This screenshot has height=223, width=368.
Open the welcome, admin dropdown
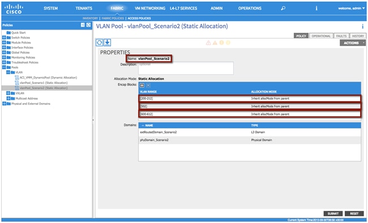352,8
